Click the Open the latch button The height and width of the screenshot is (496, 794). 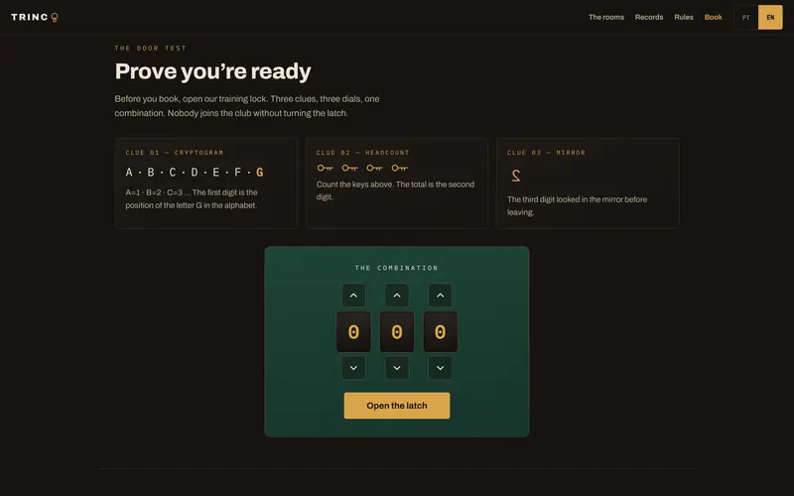(397, 406)
